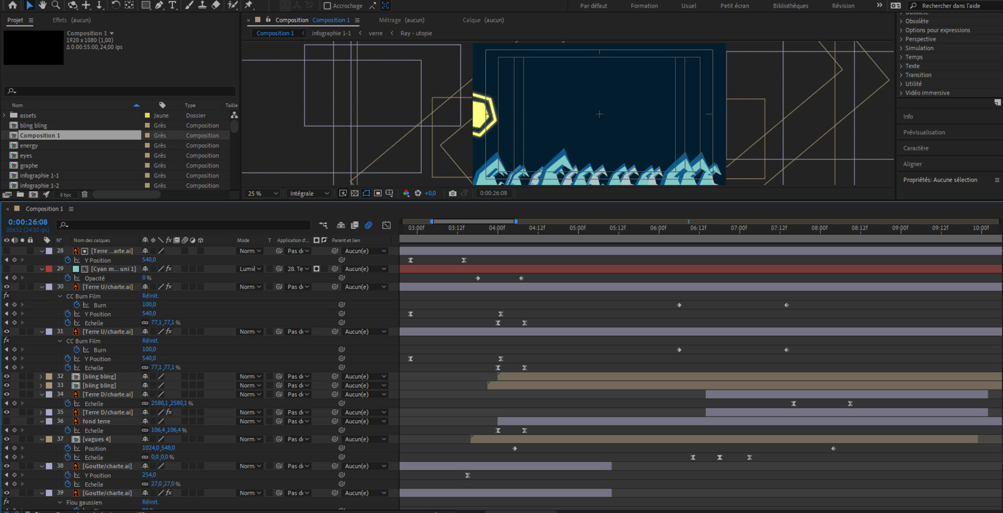Image resolution: width=1003 pixels, height=513 pixels.
Task: Toggle the shy layers switch in timeline
Action: point(341,225)
